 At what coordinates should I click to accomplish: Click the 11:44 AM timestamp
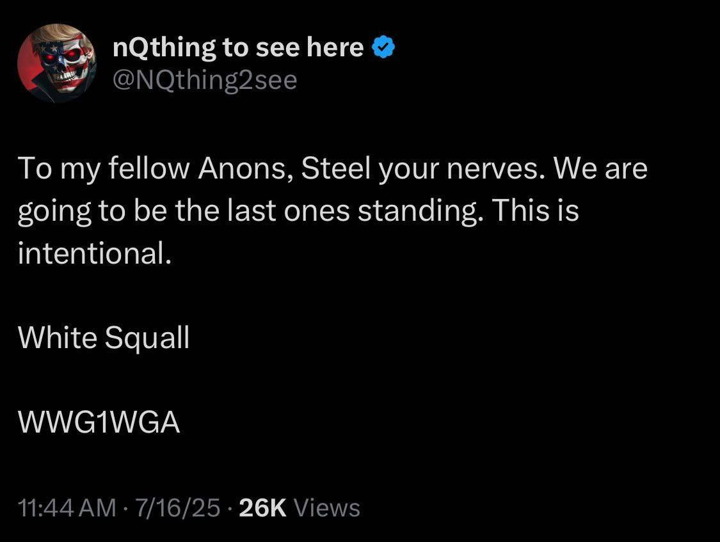(67, 508)
